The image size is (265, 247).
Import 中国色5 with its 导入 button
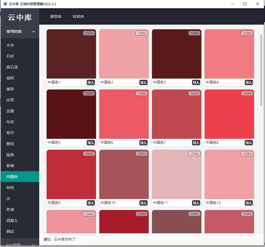click(91, 143)
